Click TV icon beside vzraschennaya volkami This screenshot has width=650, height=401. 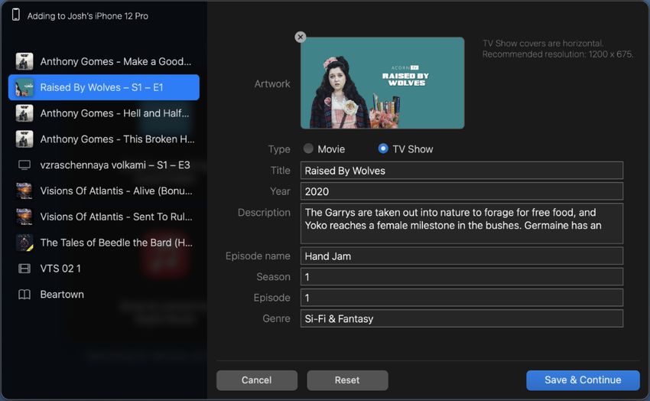click(x=24, y=165)
